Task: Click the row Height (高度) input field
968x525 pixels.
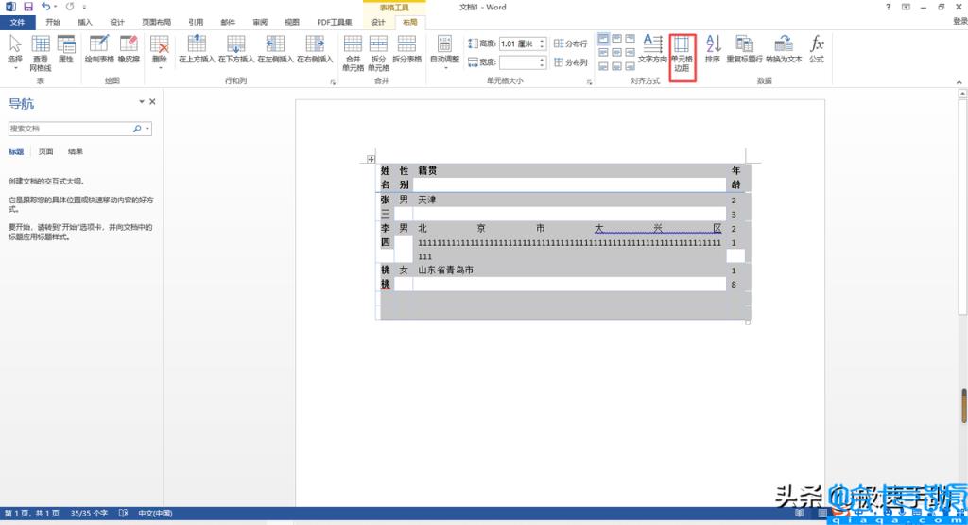Action: pyautogui.click(x=516, y=44)
